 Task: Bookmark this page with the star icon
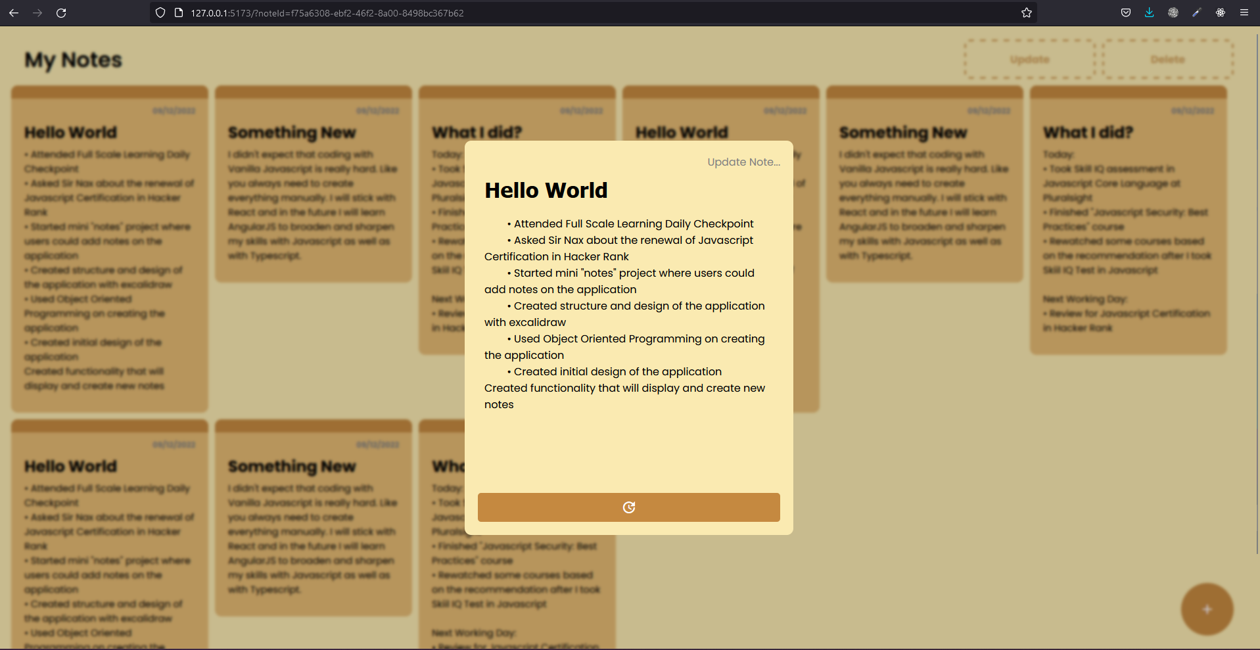tap(1026, 13)
